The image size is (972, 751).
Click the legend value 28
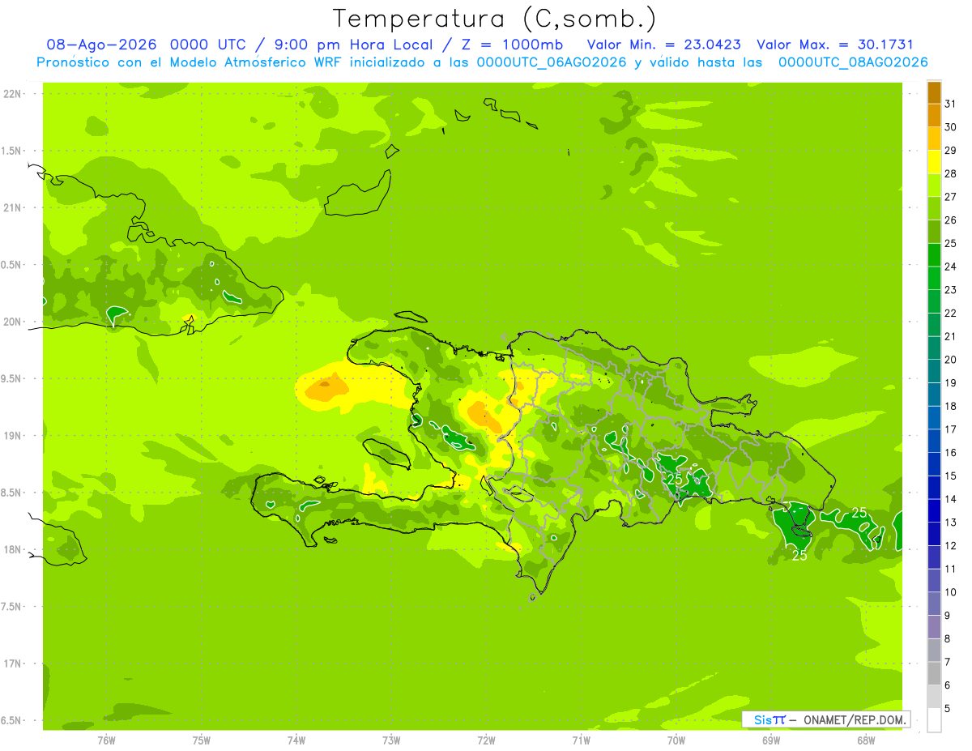point(950,173)
